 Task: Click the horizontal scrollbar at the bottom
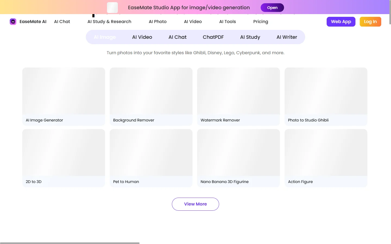click(71, 243)
